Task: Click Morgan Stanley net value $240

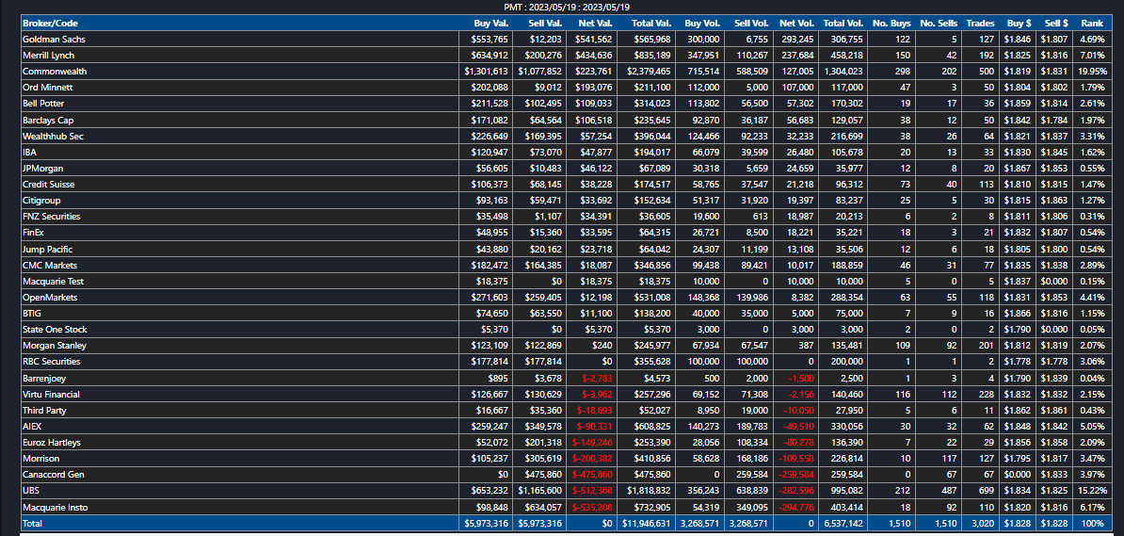Action: click(x=602, y=346)
